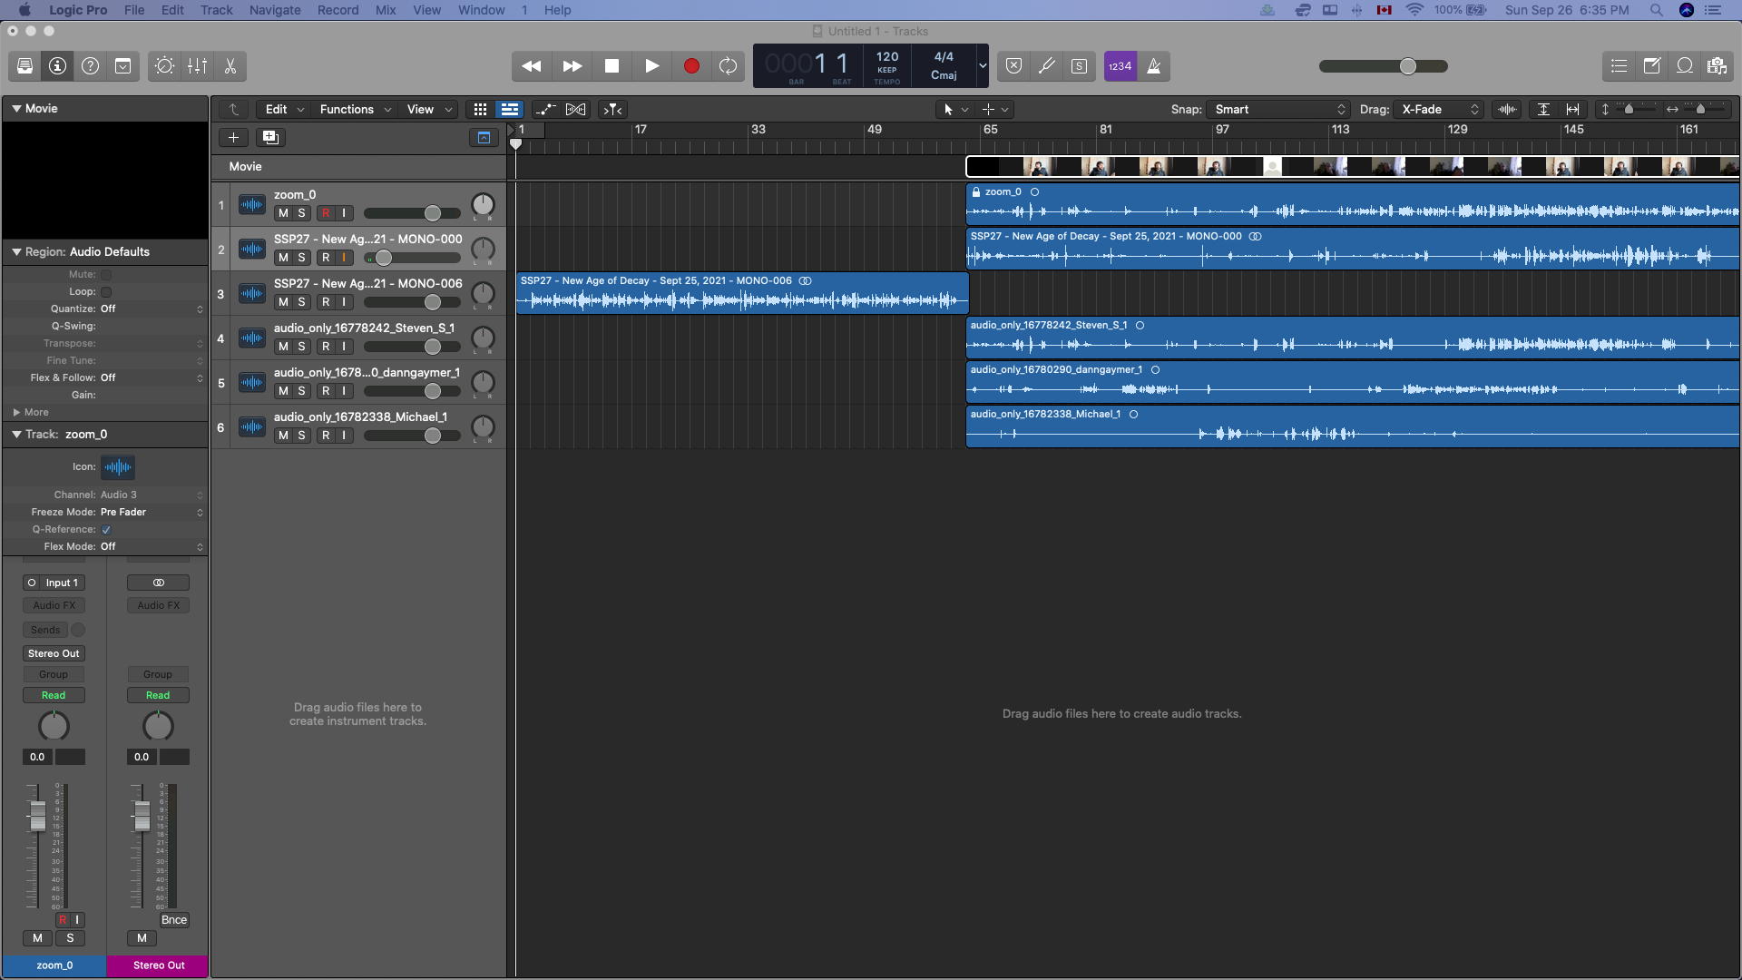The height and width of the screenshot is (980, 1742).
Task: Start playback with Play button
Action: [x=651, y=66]
